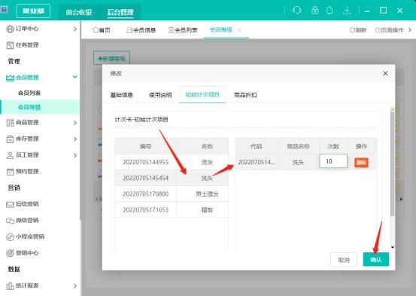This screenshot has width=416, height=296.
Task: Close the 会员等级 page tab
Action: click(239, 30)
